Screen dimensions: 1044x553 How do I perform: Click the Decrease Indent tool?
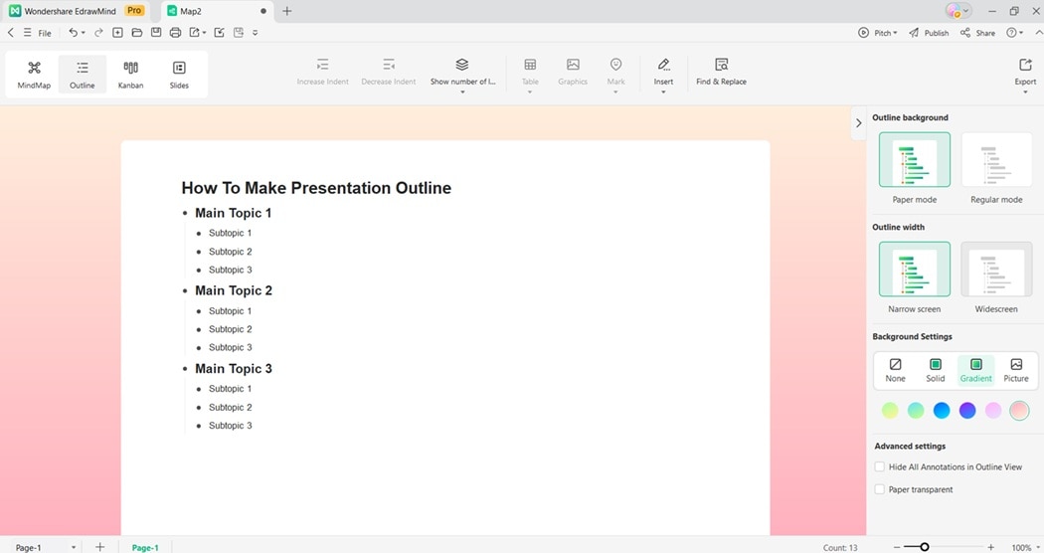pyautogui.click(x=389, y=72)
